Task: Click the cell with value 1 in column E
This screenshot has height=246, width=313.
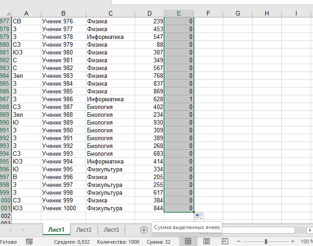Action: pyautogui.click(x=179, y=99)
